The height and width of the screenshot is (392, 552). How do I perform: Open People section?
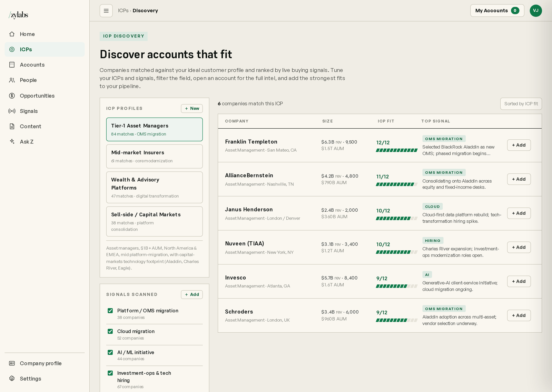coord(45,80)
